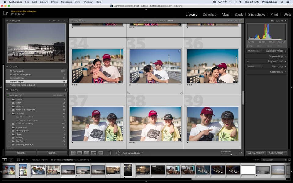This screenshot has width=293, height=183.
Task: Rotate photo 35 counterclockwise arrow
Action: (128, 93)
